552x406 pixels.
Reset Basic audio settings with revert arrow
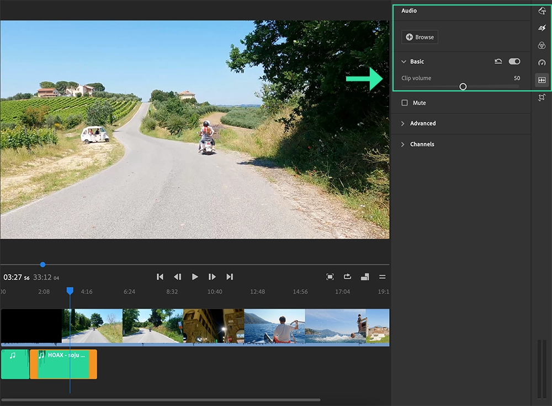pos(497,61)
